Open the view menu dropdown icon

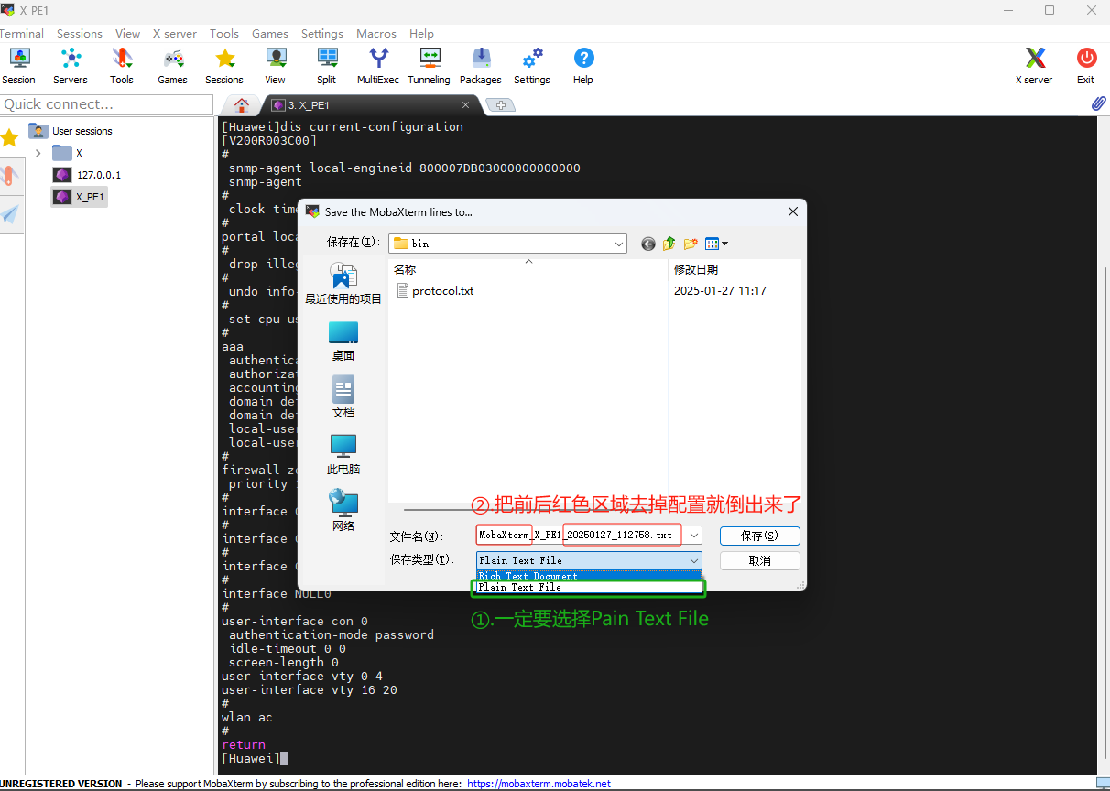tap(717, 244)
